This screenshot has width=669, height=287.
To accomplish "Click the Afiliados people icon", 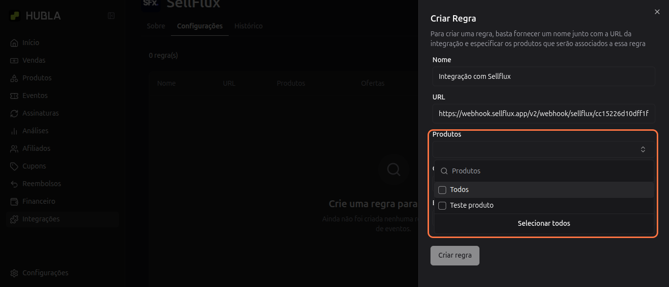I will click(x=14, y=149).
